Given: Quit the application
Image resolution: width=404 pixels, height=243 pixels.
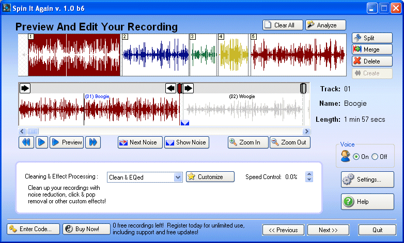Looking at the screenshot, I should click(377, 230).
